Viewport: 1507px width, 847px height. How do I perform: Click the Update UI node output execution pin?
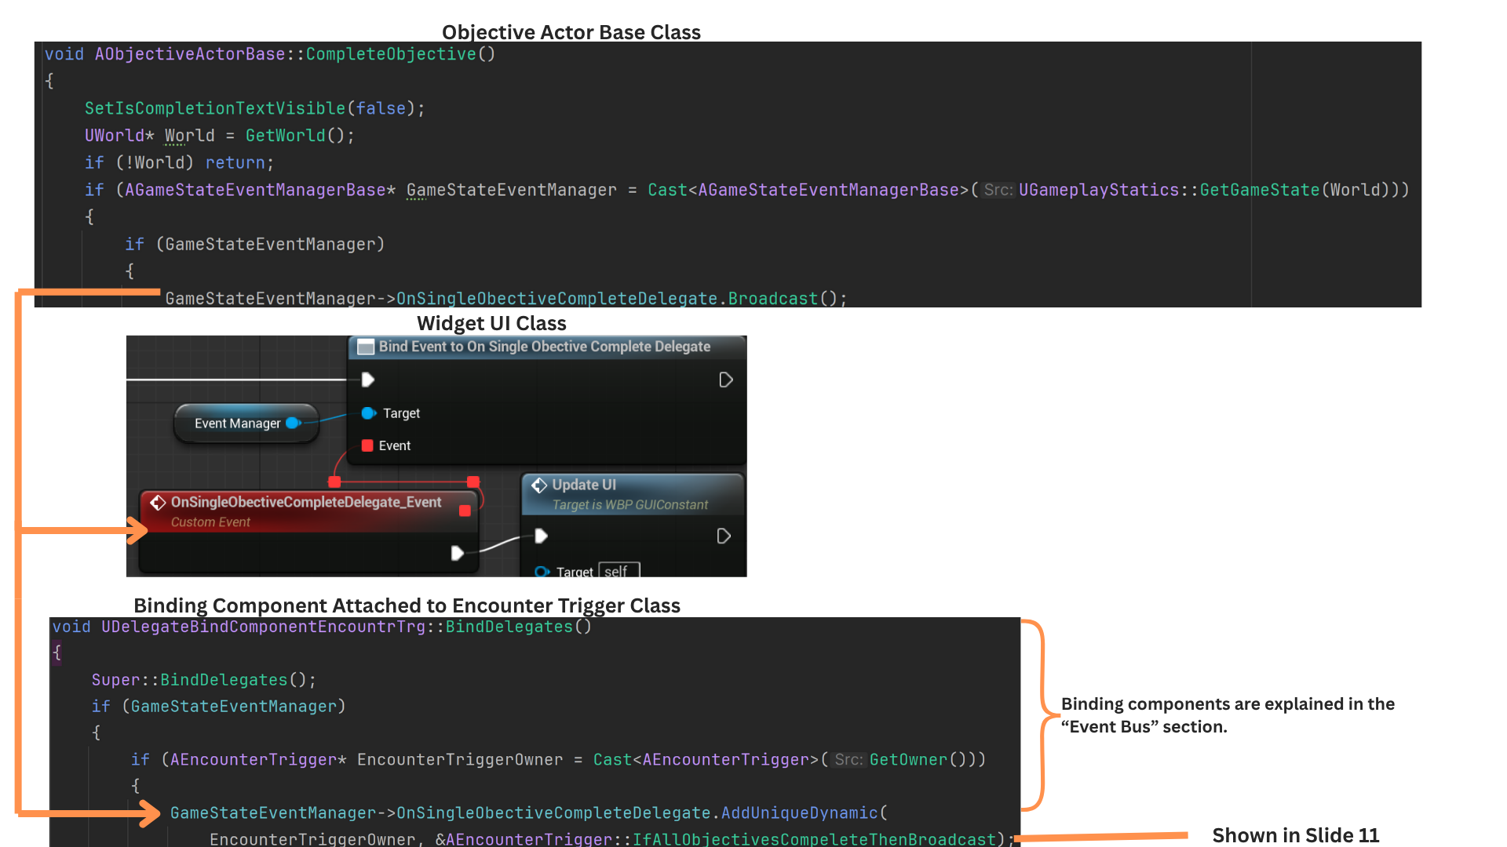click(x=724, y=536)
